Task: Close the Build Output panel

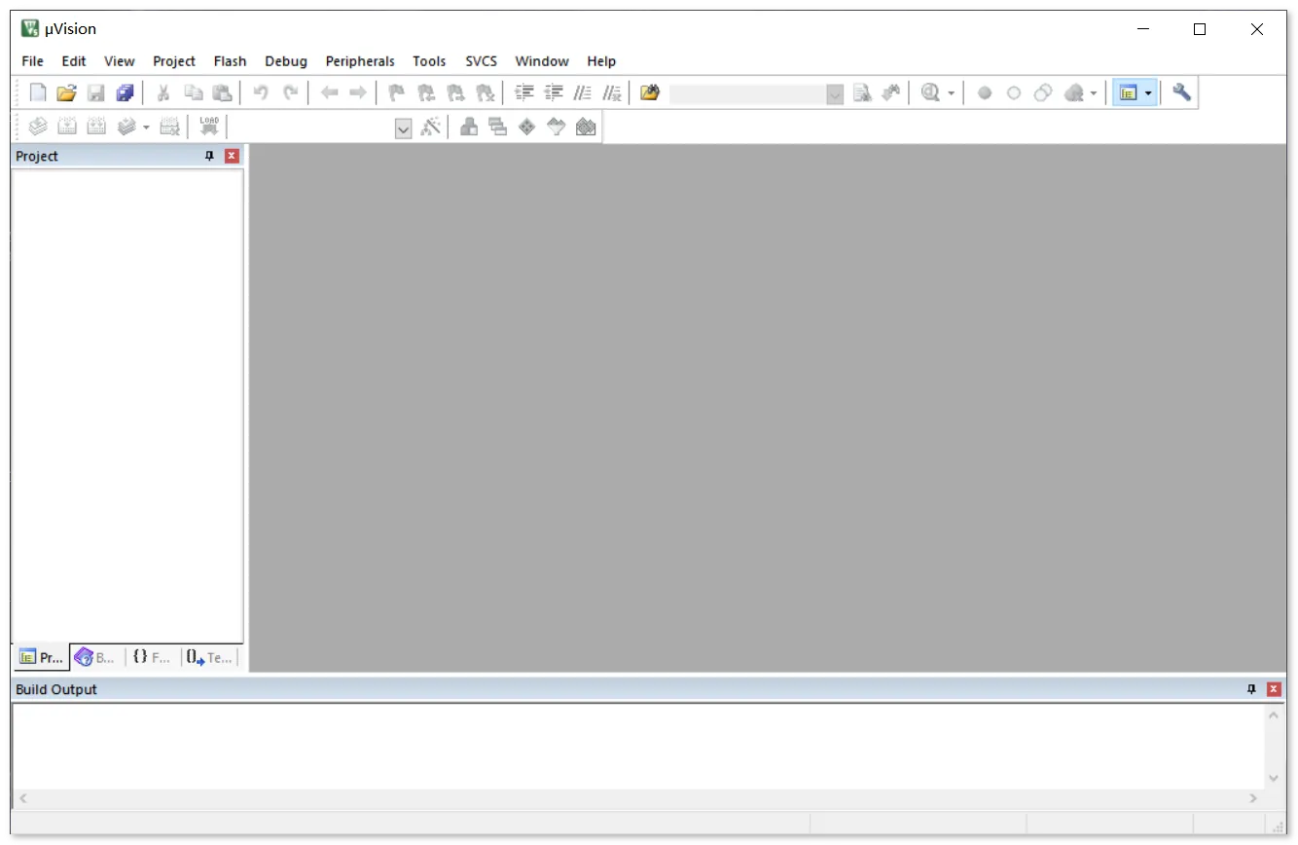Action: coord(1275,689)
